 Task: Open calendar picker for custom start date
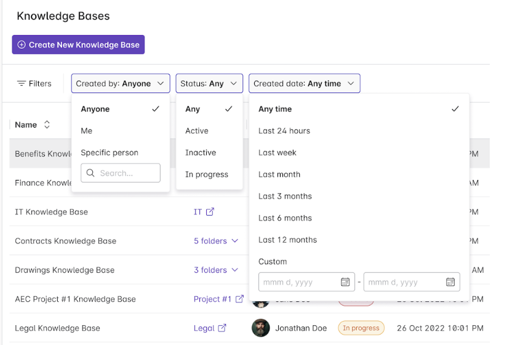pyautogui.click(x=345, y=282)
